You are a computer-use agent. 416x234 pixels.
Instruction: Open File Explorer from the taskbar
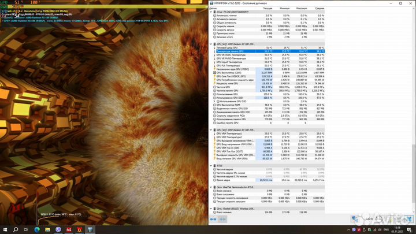click(47, 229)
